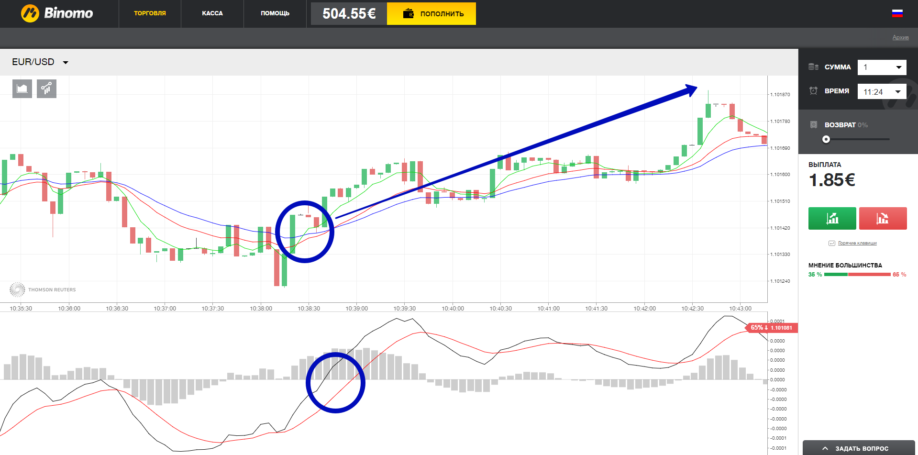Open the Касса menu item
This screenshot has width=918, height=455.
212,13
